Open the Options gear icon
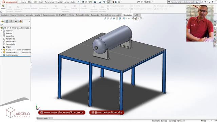The width and height of the screenshot is (217, 122). click(x=119, y=2)
